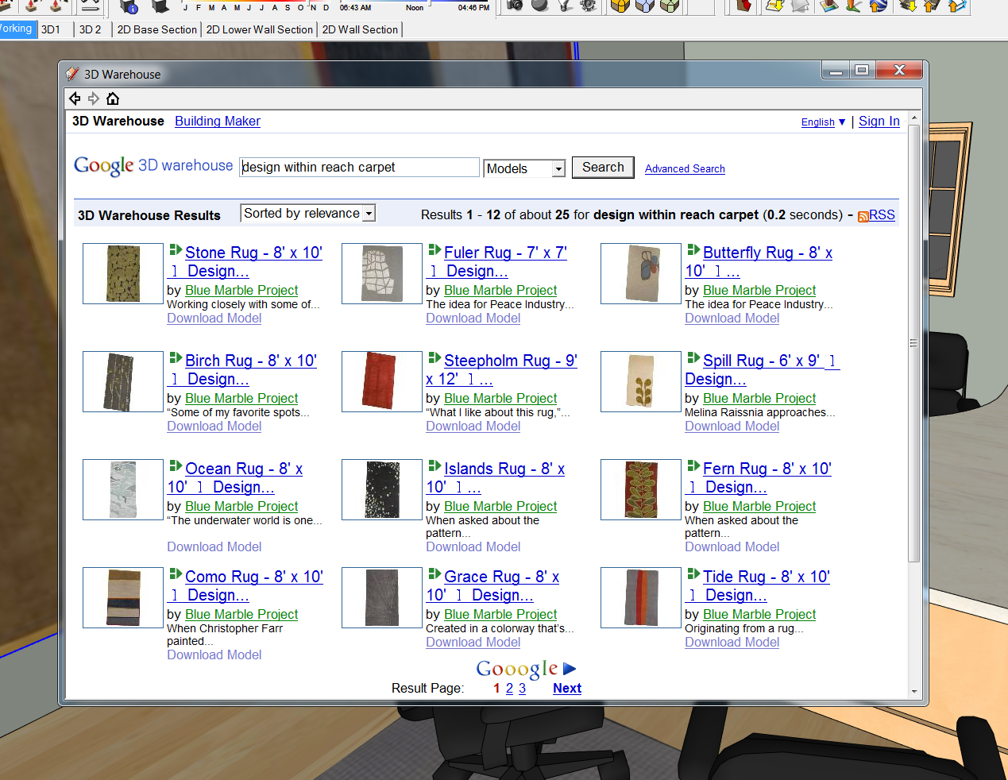The width and height of the screenshot is (1008, 780).
Task: Open the English language dropdown
Action: (823, 122)
